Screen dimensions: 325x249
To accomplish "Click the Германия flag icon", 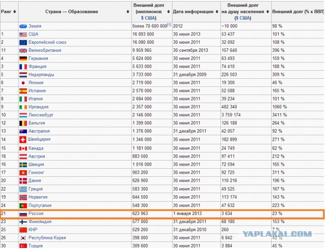I will [23, 59].
